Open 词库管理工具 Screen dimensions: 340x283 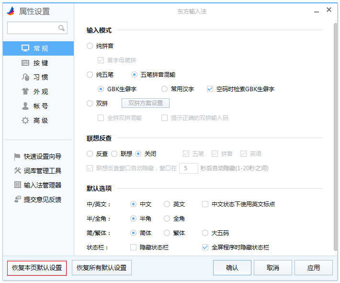pos(38,171)
